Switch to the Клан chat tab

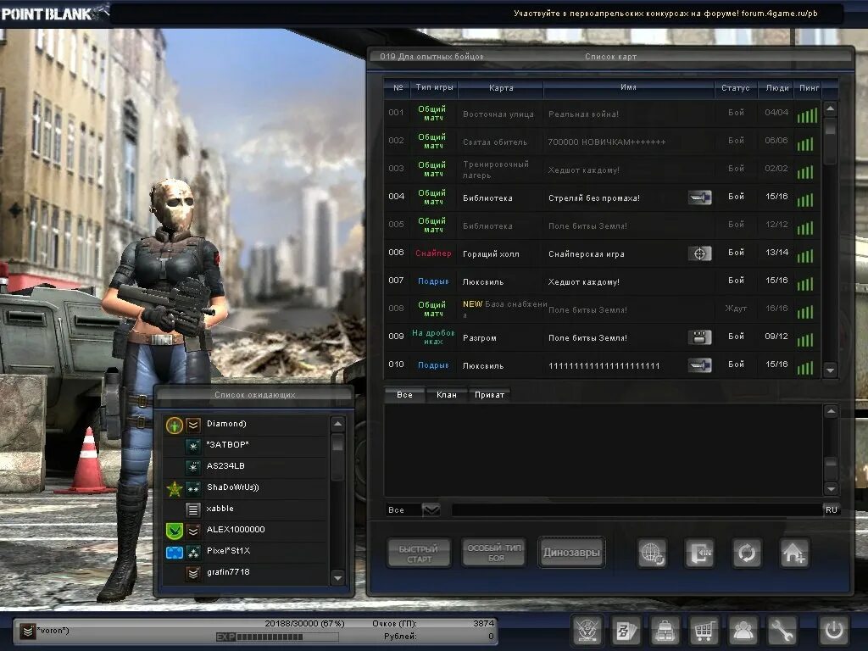446,395
